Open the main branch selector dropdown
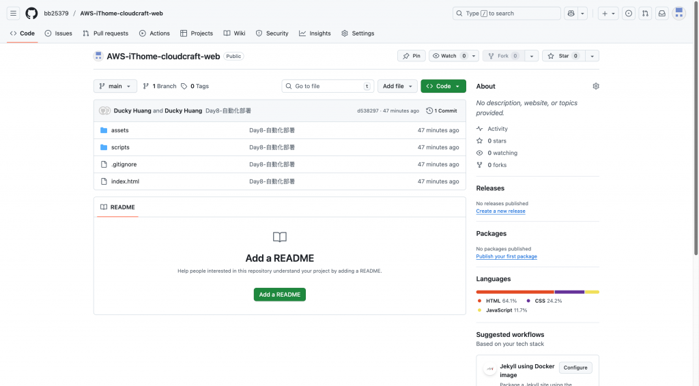This screenshot has width=699, height=386. 115,86
